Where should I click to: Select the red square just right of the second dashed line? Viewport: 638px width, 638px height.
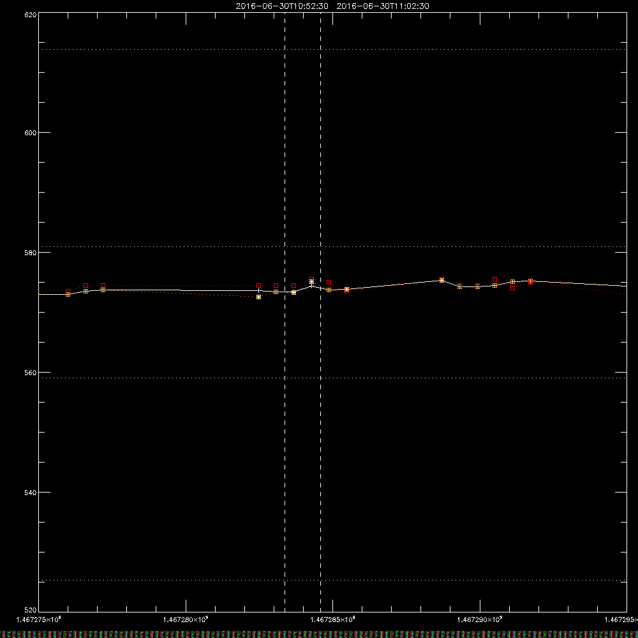(329, 283)
